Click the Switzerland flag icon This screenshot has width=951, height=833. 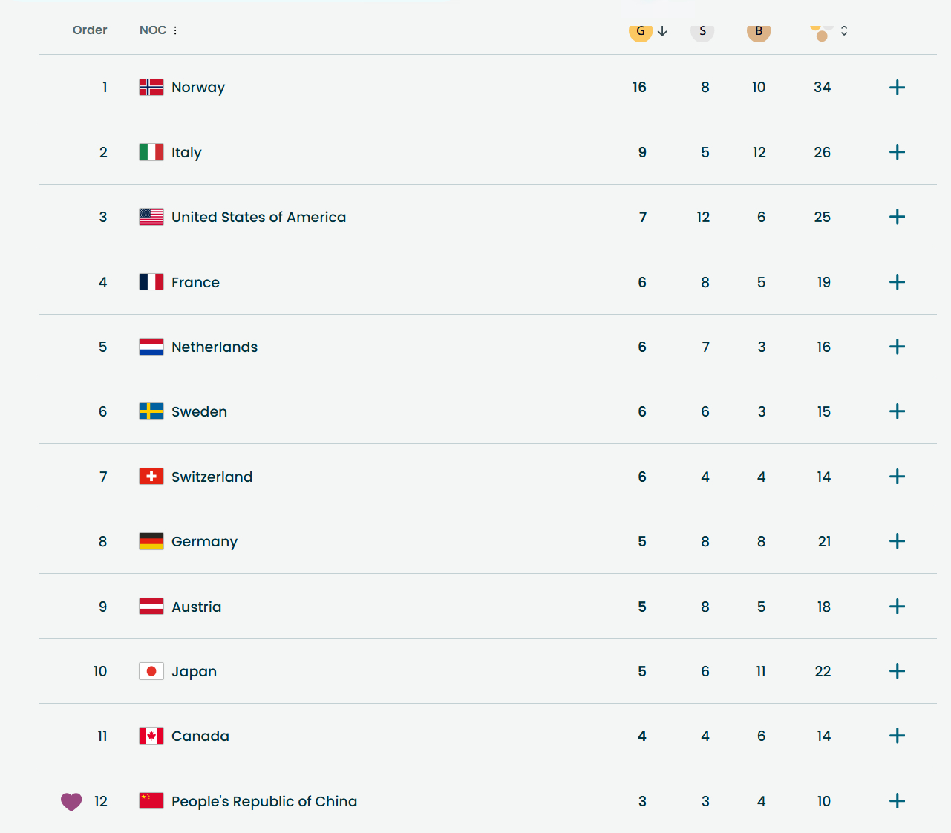pos(151,477)
